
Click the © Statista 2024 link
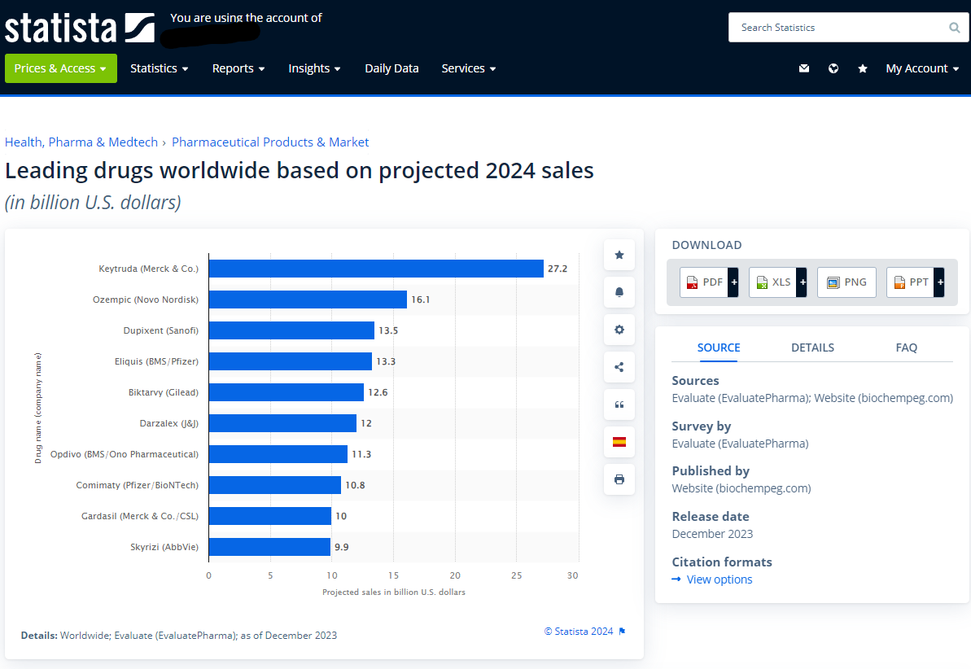[x=579, y=632]
